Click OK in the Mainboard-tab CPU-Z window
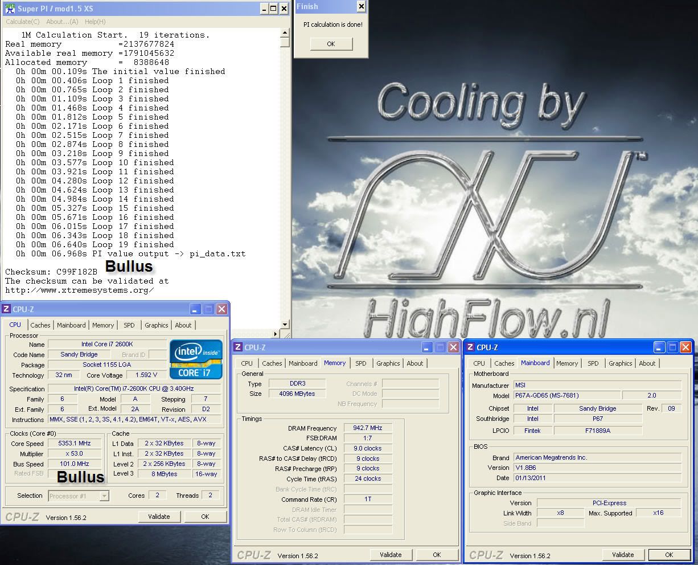The height and width of the screenshot is (565, 698). (x=669, y=555)
